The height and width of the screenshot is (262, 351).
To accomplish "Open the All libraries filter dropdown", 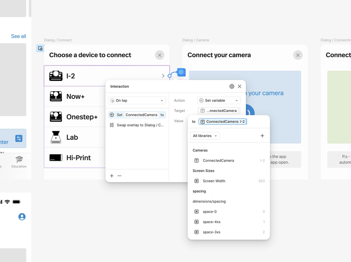I will 204,136.
